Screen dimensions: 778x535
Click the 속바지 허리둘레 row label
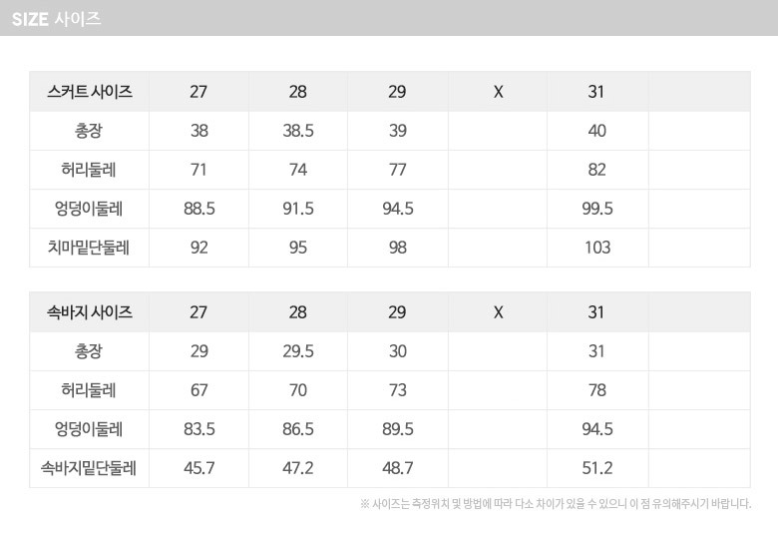89,390
